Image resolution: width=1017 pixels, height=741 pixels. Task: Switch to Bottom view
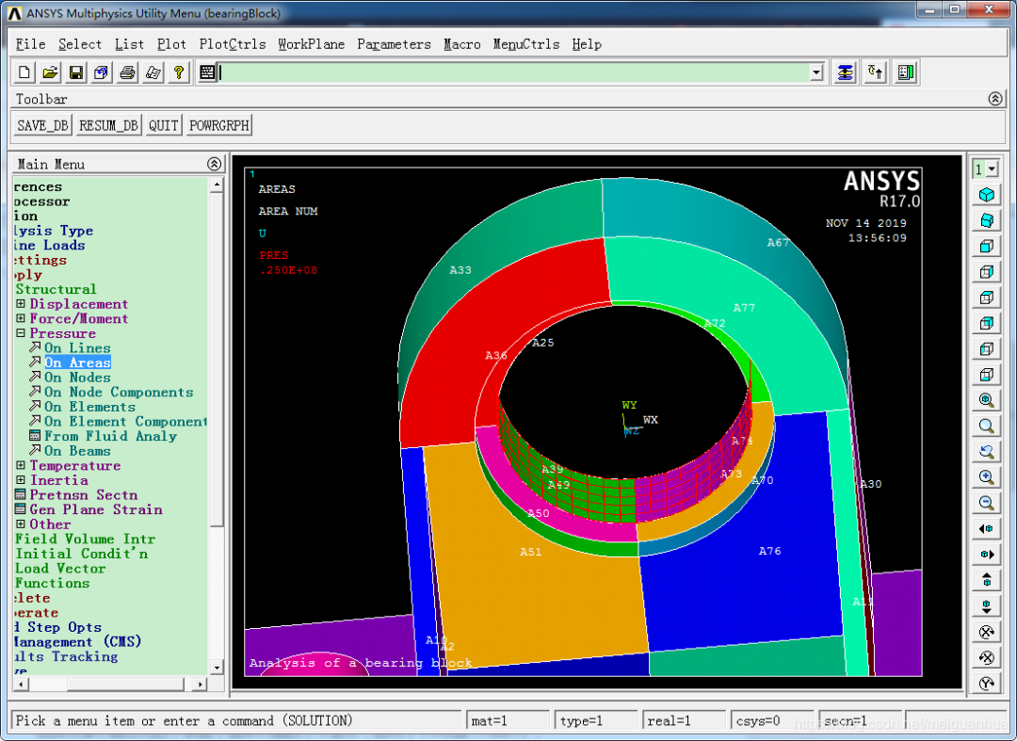coord(987,375)
